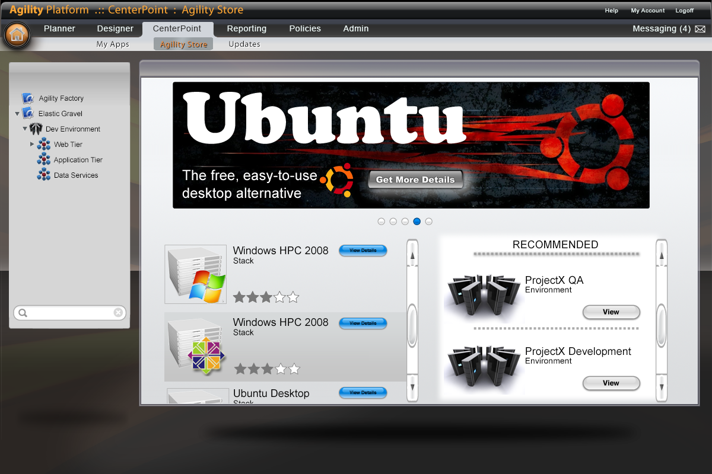Open the My Apps subtab
712x474 pixels.
pos(113,44)
